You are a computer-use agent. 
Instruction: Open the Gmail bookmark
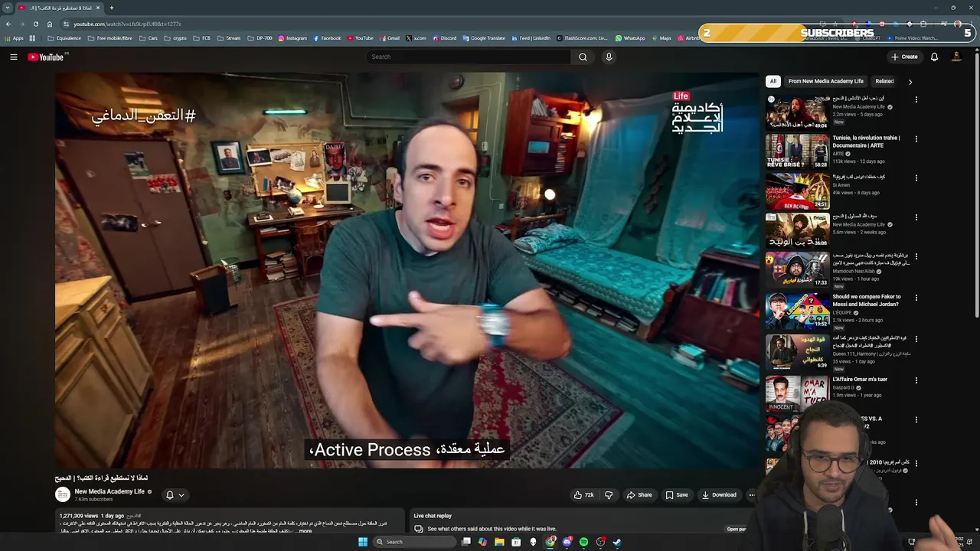pyautogui.click(x=390, y=38)
